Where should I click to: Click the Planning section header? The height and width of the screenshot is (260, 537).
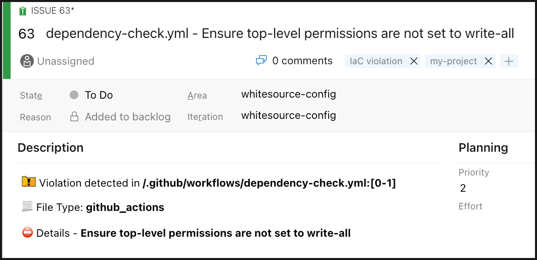point(483,148)
